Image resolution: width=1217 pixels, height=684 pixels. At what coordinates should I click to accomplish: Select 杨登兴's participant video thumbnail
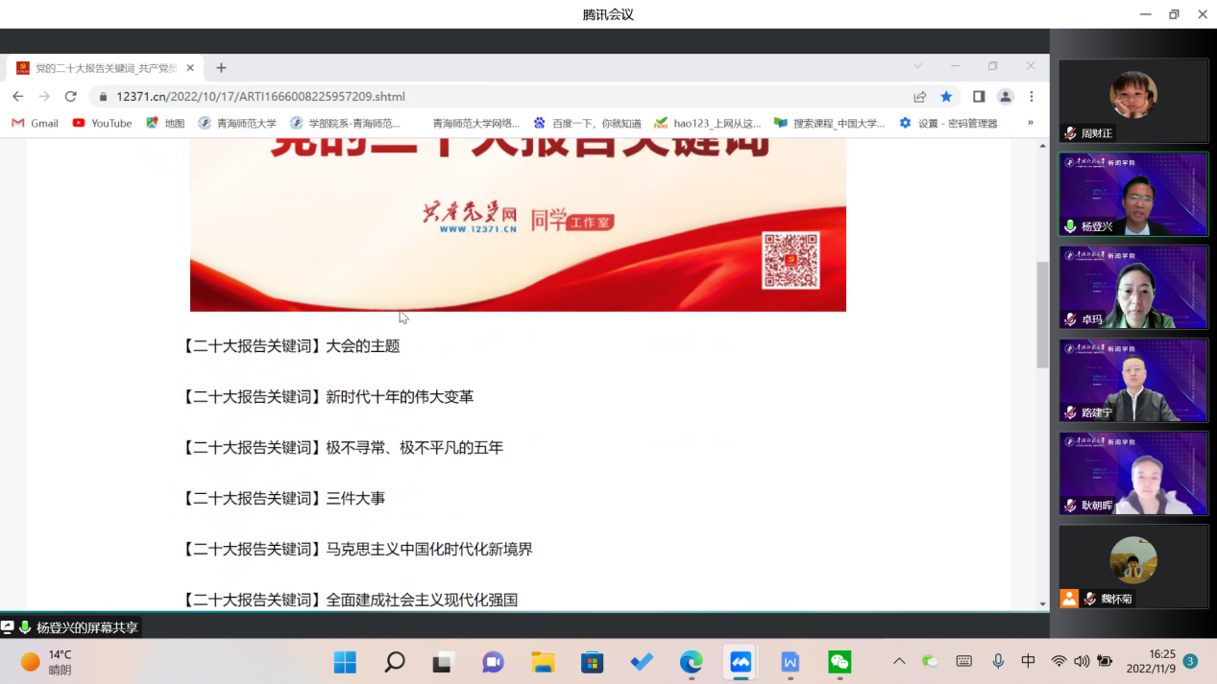pyautogui.click(x=1133, y=194)
